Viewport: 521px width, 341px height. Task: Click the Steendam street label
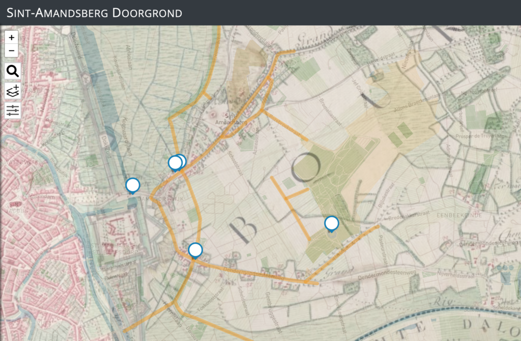[x=42, y=197]
